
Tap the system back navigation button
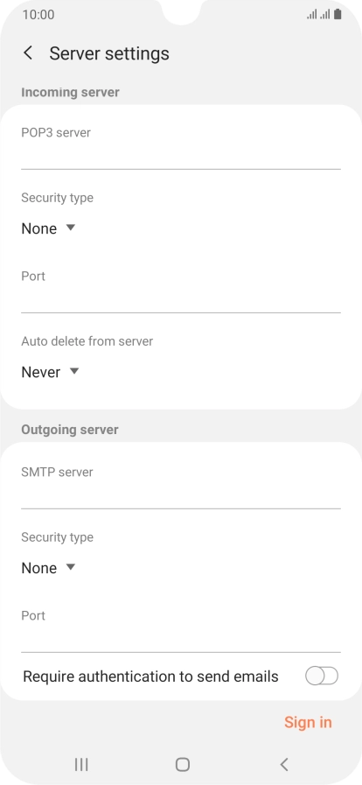pos(284,764)
